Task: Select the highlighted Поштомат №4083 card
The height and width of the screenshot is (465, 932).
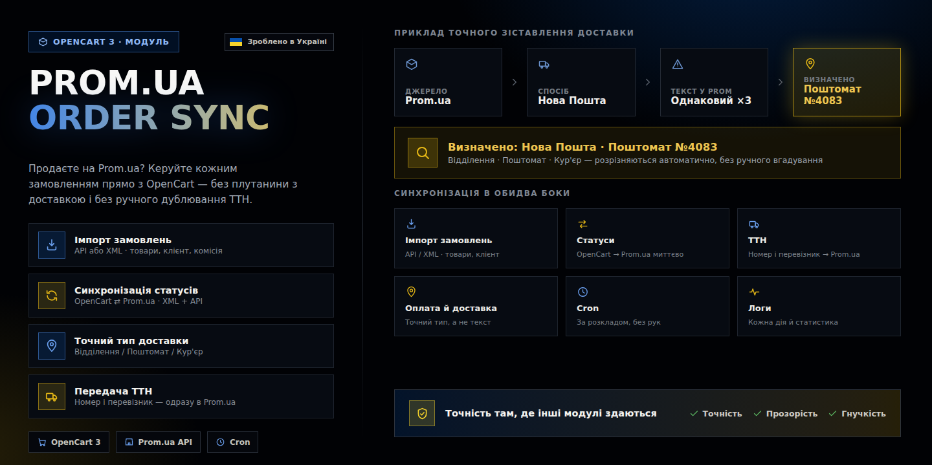Action: [x=847, y=82]
